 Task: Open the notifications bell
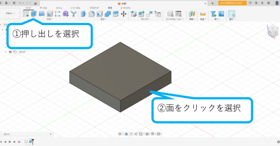click(262, 3)
